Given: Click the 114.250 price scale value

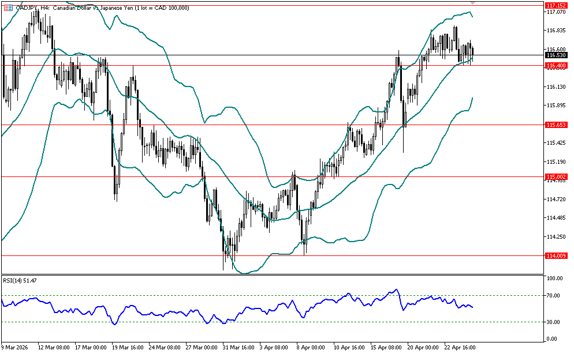Looking at the screenshot, I should (x=556, y=237).
